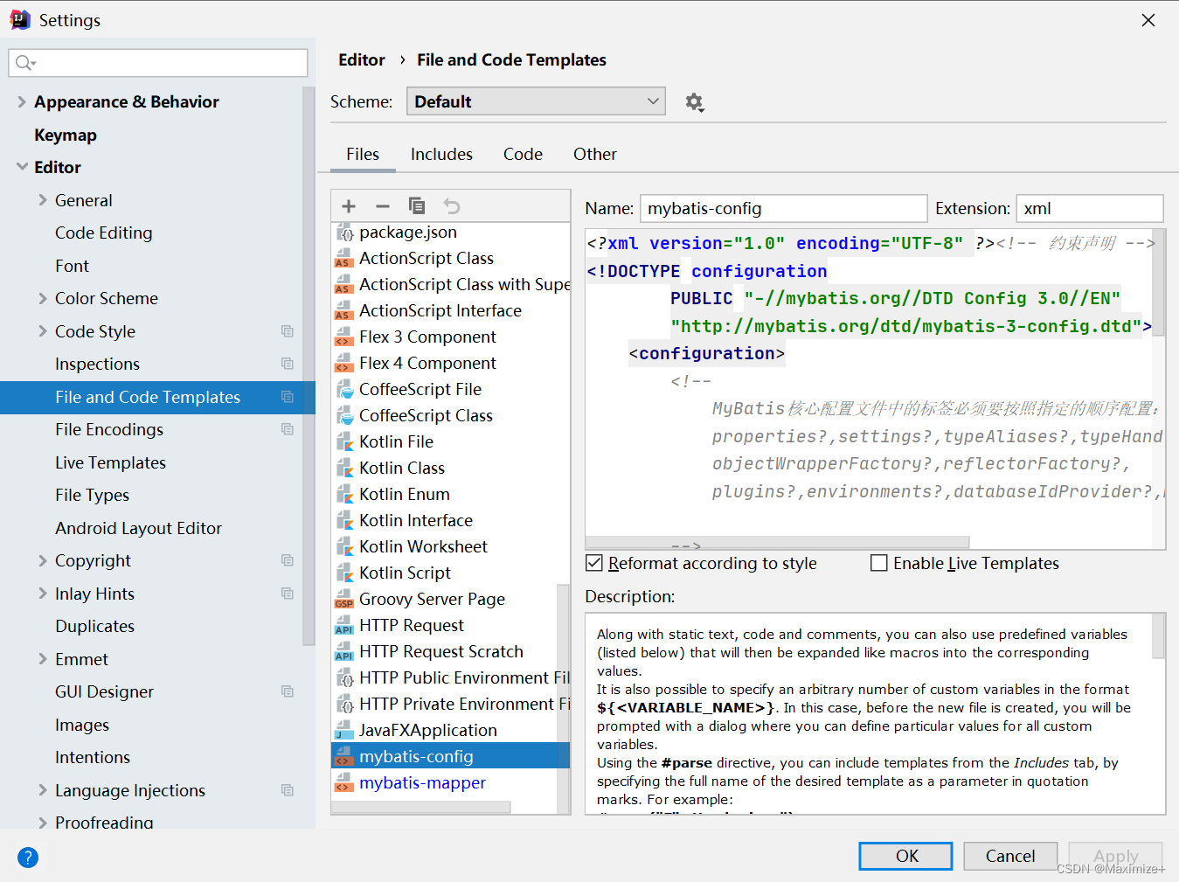Expand the Code Style node
Screen dimensions: 1179x882
43,331
